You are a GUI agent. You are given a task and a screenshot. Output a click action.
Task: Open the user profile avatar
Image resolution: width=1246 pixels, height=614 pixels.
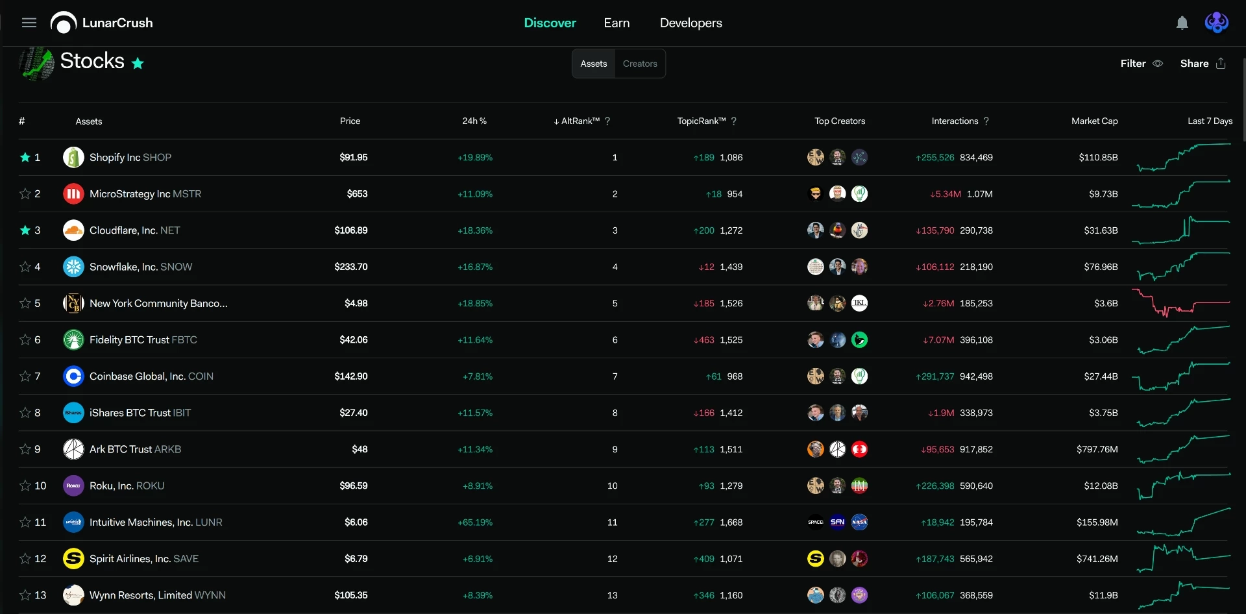click(1216, 23)
